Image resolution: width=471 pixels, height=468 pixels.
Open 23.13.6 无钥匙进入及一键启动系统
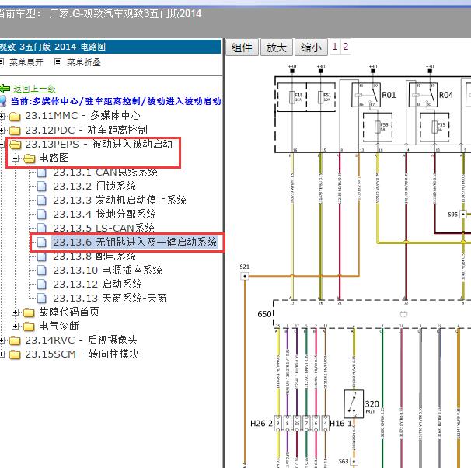(x=135, y=242)
